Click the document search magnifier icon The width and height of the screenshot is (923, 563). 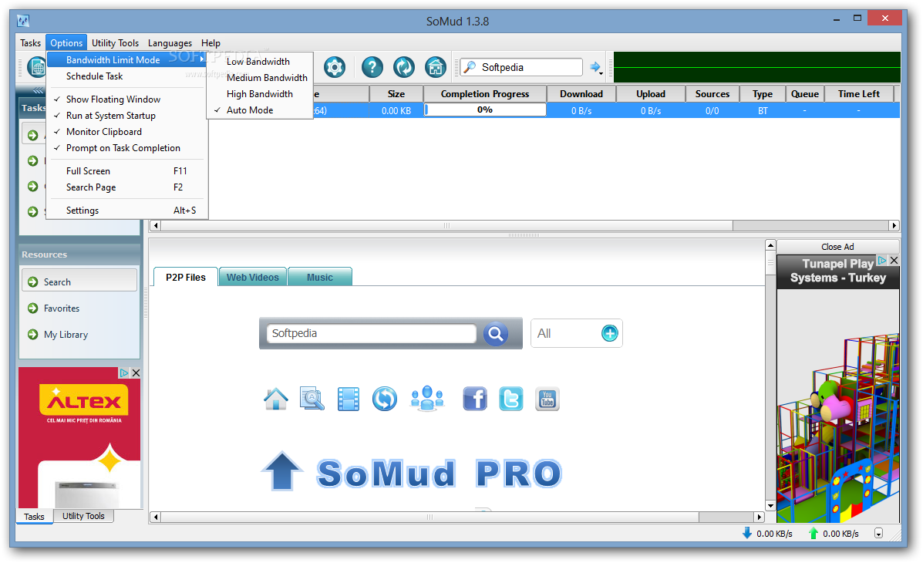(312, 399)
